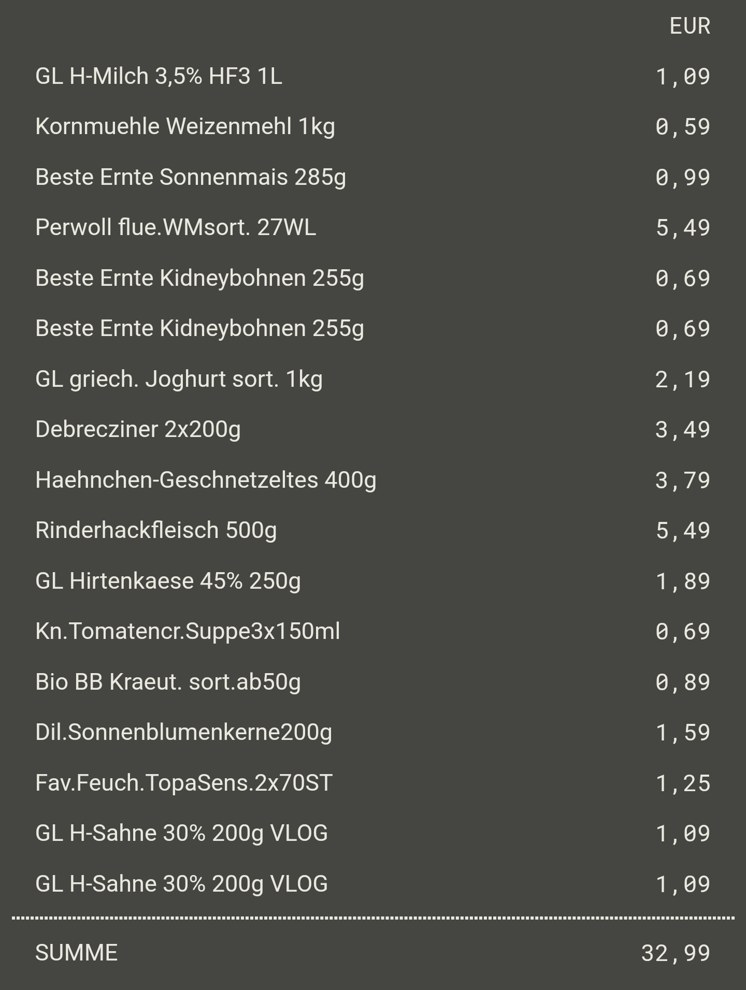Open the GL griech. Joghurt item
This screenshot has width=746, height=990.
click(179, 380)
